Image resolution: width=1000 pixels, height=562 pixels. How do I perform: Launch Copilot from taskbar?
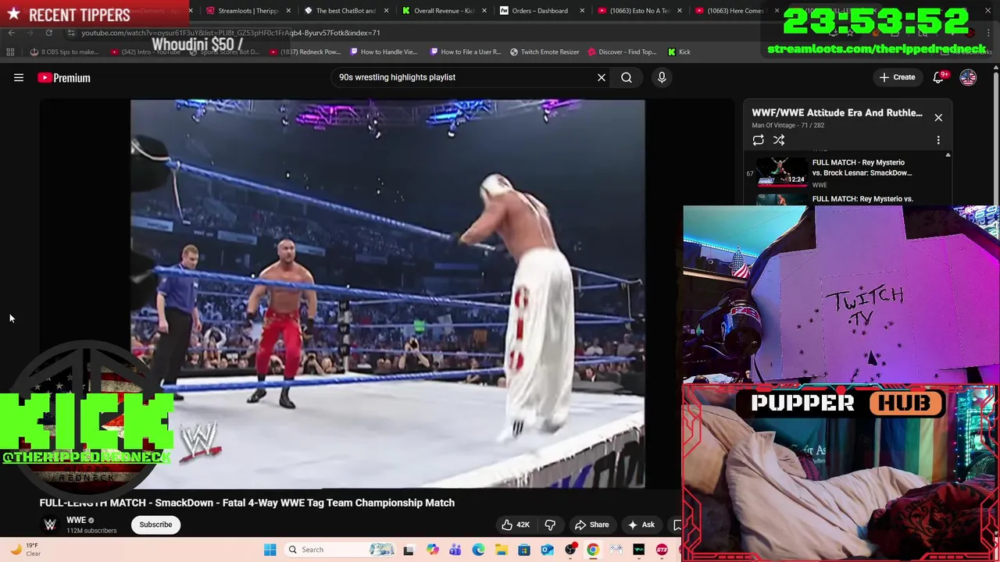[x=432, y=550]
